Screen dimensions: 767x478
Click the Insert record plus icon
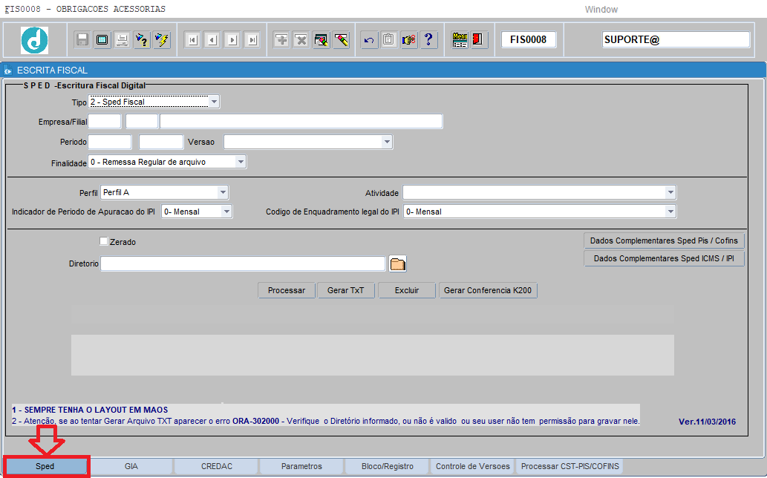click(x=281, y=39)
